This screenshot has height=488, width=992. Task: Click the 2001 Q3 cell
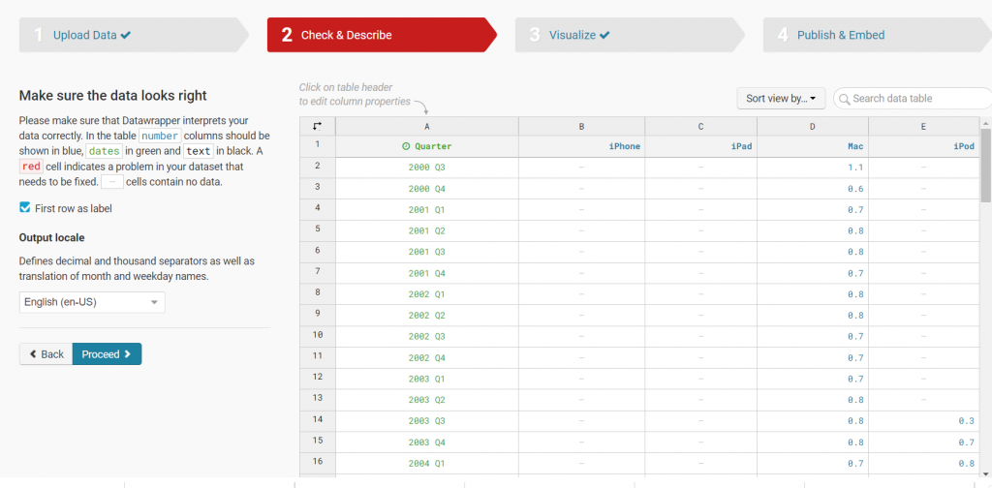click(x=427, y=252)
